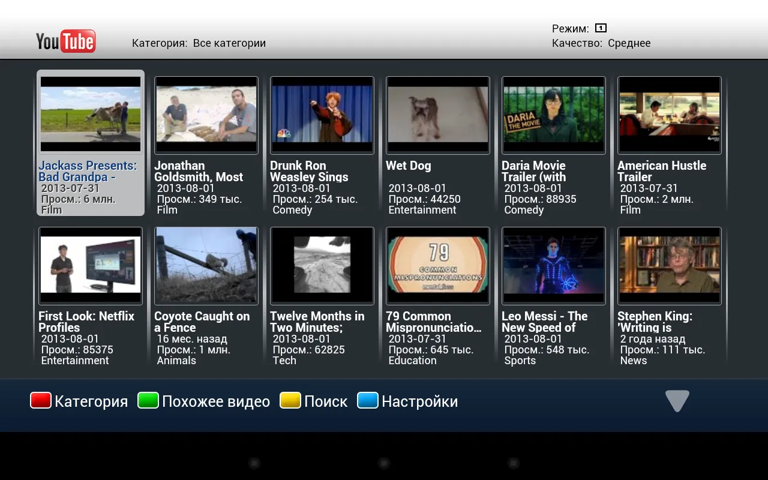768x480 pixels.
Task: Click the gray down arrow to page down
Action: 677,401
